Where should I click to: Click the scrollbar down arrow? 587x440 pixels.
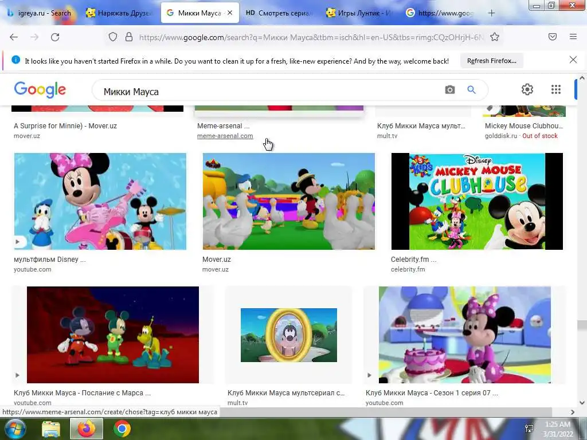pyautogui.click(x=582, y=403)
